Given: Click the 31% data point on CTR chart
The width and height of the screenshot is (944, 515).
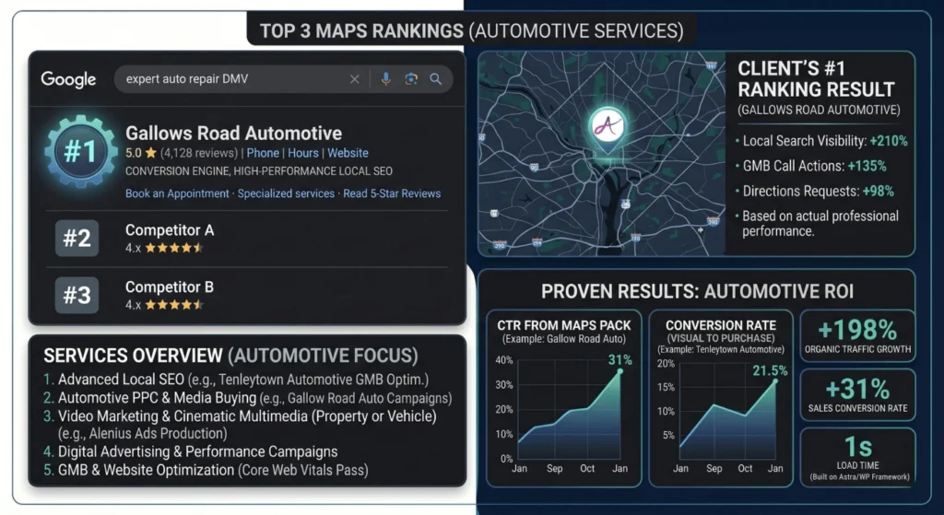Looking at the screenshot, I should tap(620, 371).
